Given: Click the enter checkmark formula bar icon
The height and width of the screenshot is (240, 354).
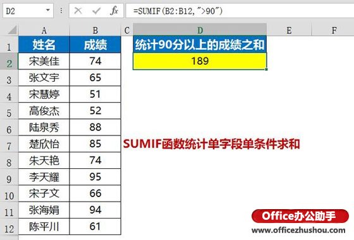Looking at the screenshot, I should (96, 11).
